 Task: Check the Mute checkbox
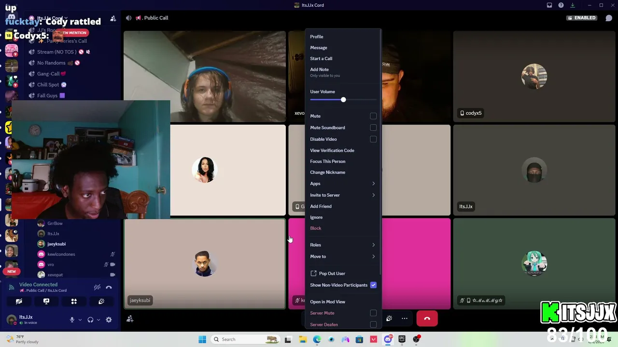[373, 116]
